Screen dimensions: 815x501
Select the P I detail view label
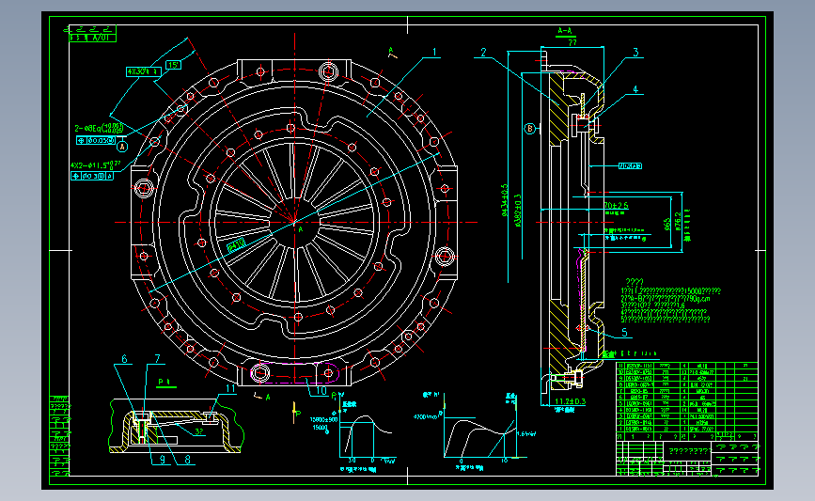click(165, 383)
